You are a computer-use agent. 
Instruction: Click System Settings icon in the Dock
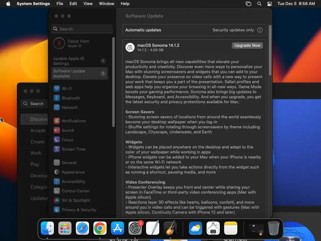pyautogui.click(x=135, y=228)
